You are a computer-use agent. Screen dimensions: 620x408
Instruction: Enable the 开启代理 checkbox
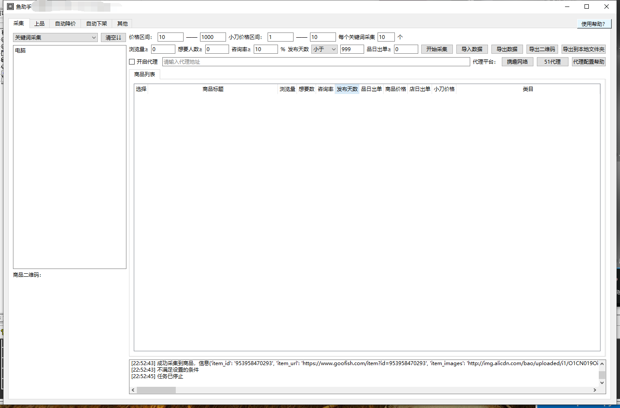pos(132,62)
